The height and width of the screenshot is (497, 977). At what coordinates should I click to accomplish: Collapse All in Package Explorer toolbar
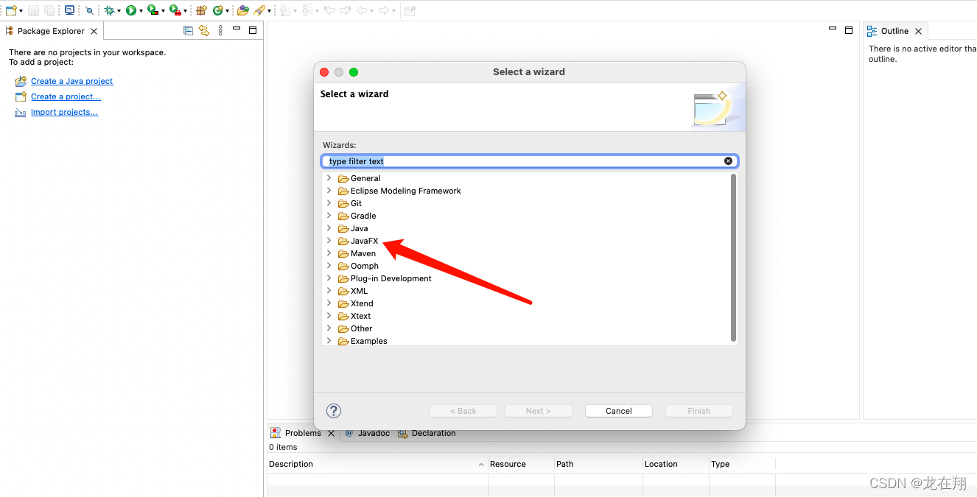point(188,30)
